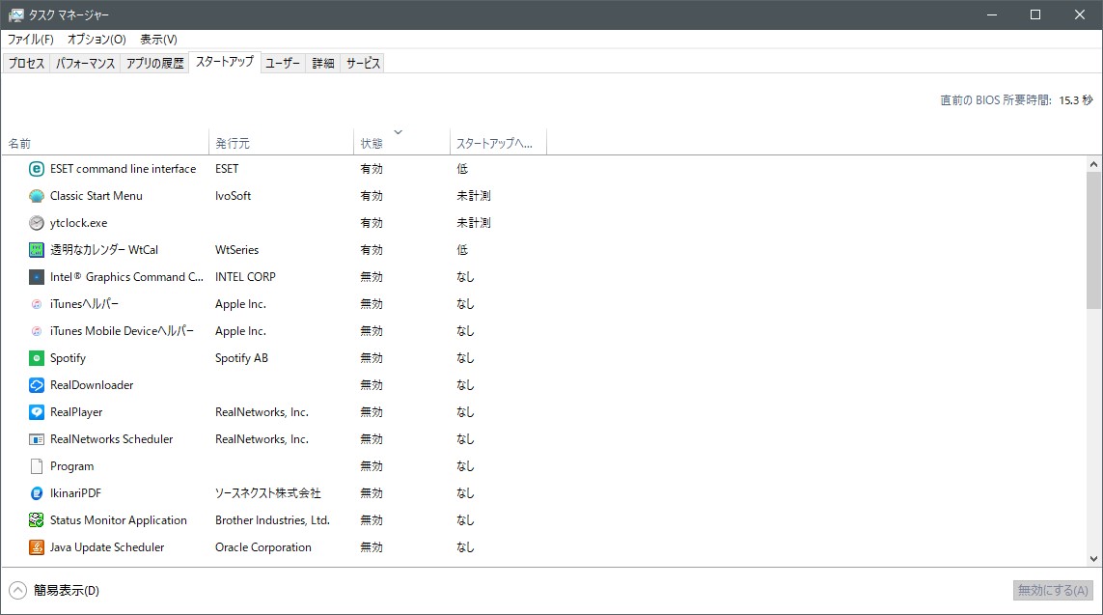Click the Oracle Corporation publisher cell

263,547
